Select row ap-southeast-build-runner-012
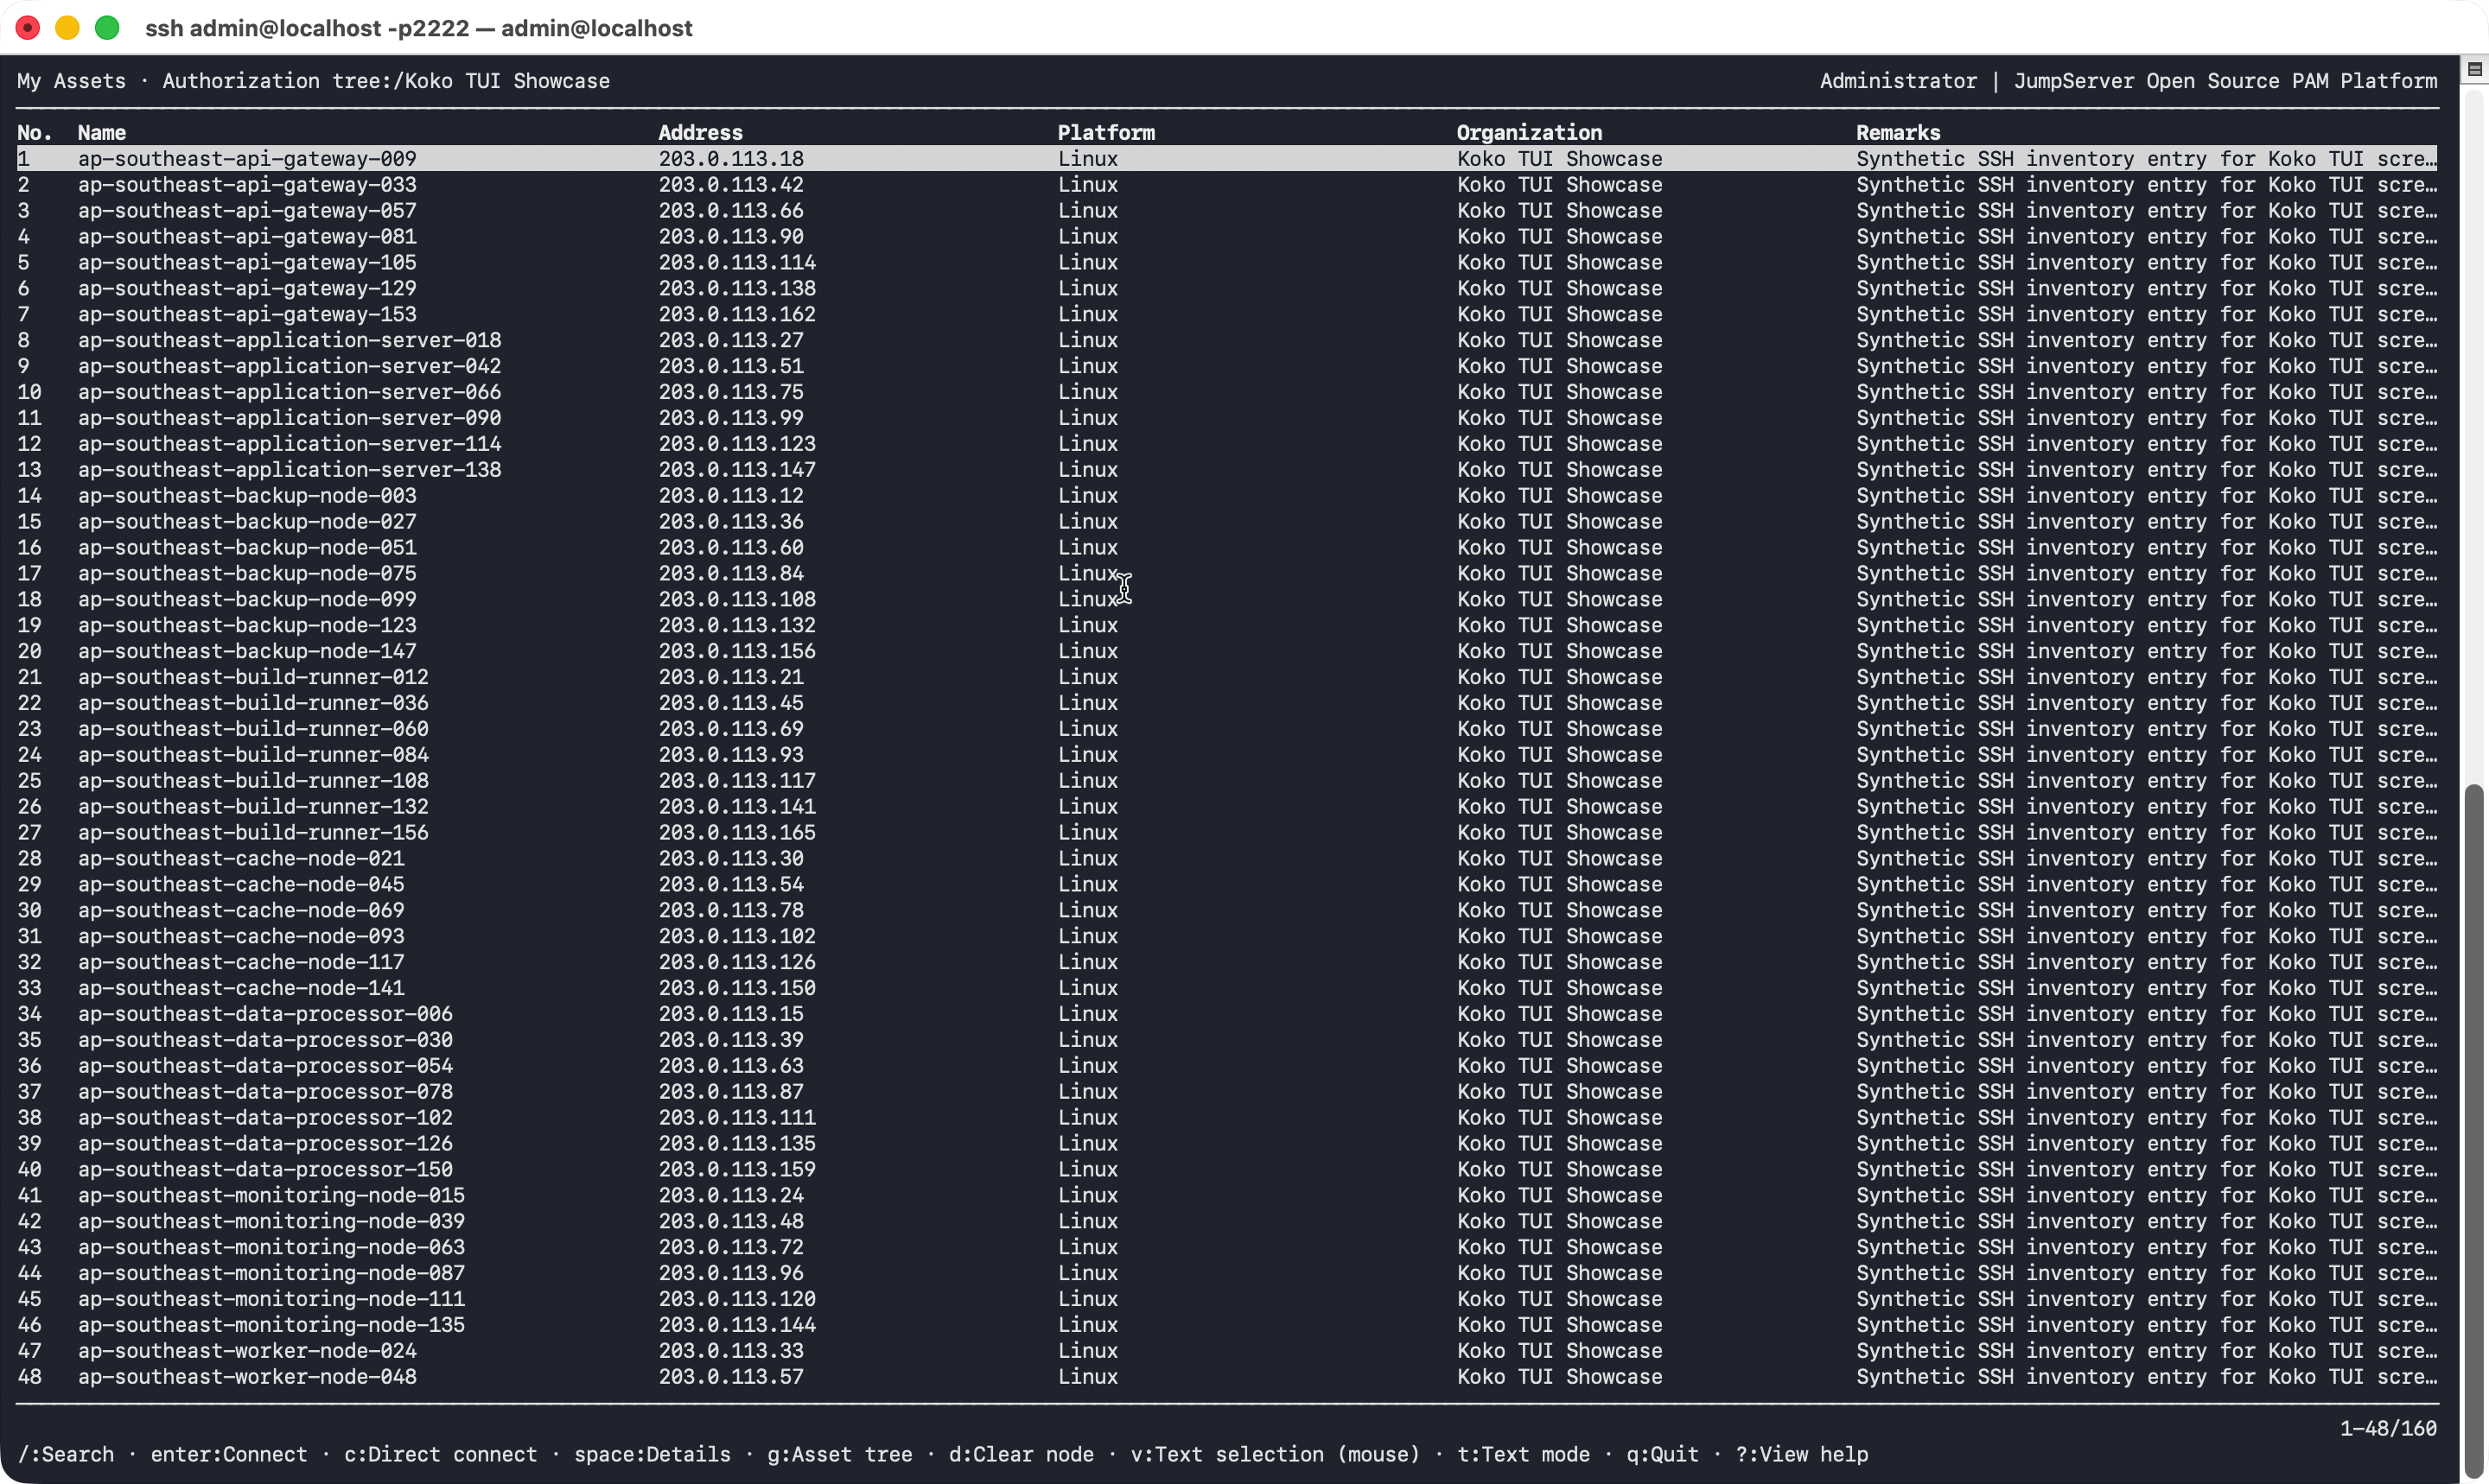 [1226, 677]
